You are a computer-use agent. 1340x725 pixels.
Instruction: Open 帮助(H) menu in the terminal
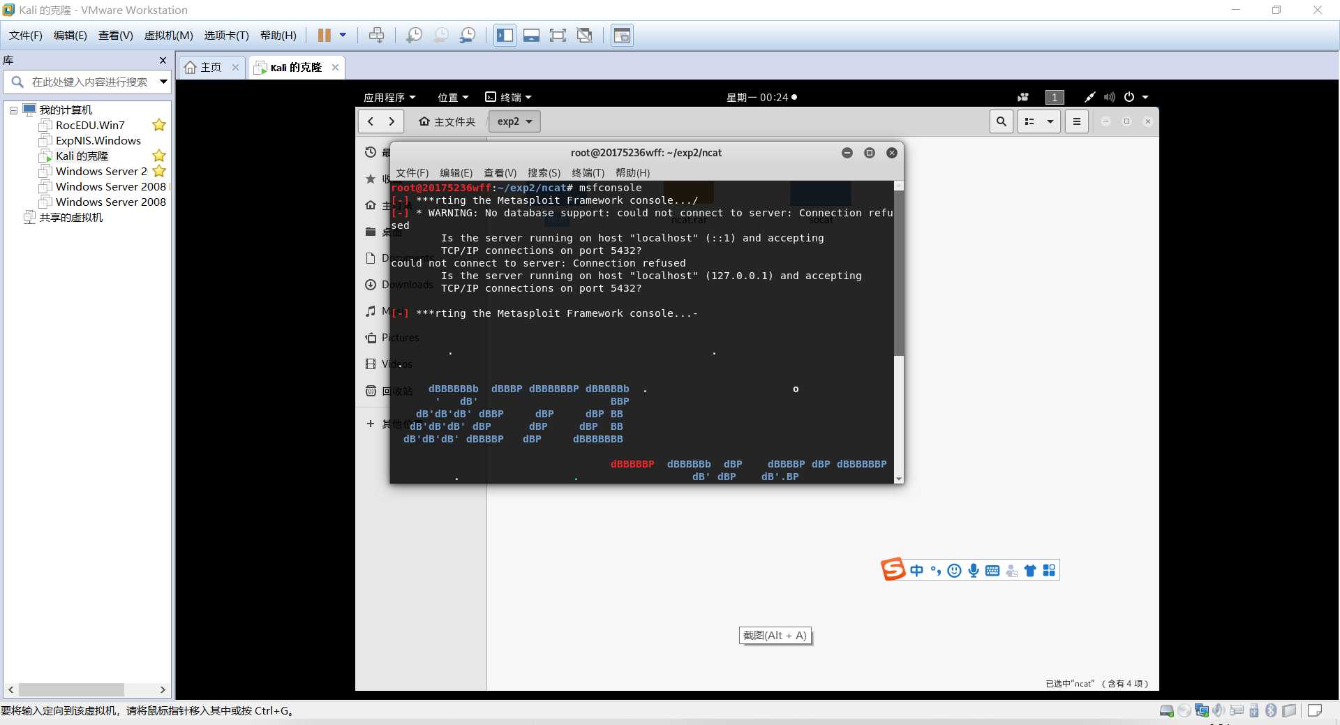click(x=632, y=172)
